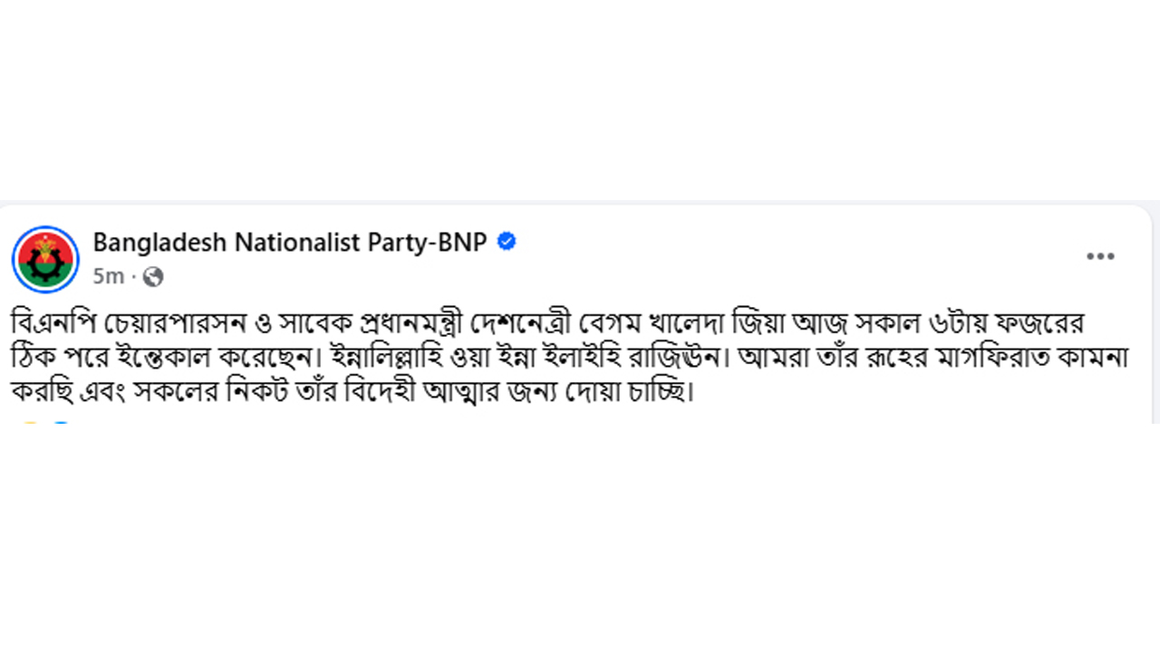Visit the Bangladesh Nationalist Party-BNP page name
Screen dimensions: 1160x652
pyautogui.click(x=290, y=242)
